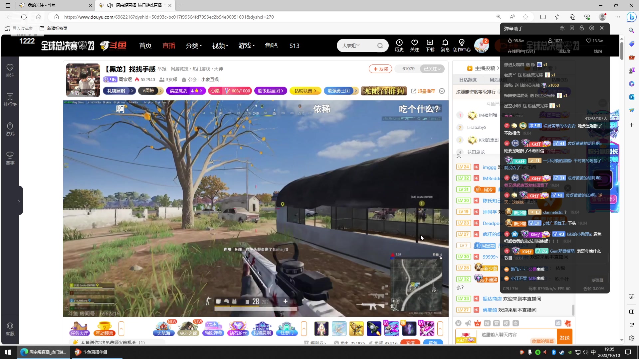Select 直播 in the navigation bar
The image size is (639, 359).
[169, 46]
